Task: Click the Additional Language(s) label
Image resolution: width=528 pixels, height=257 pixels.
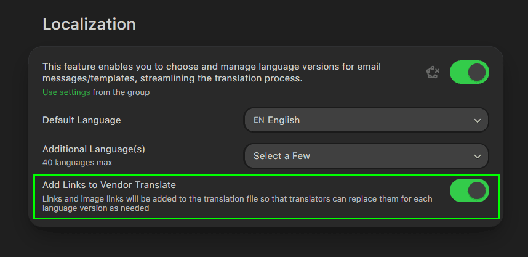Action: (94, 149)
